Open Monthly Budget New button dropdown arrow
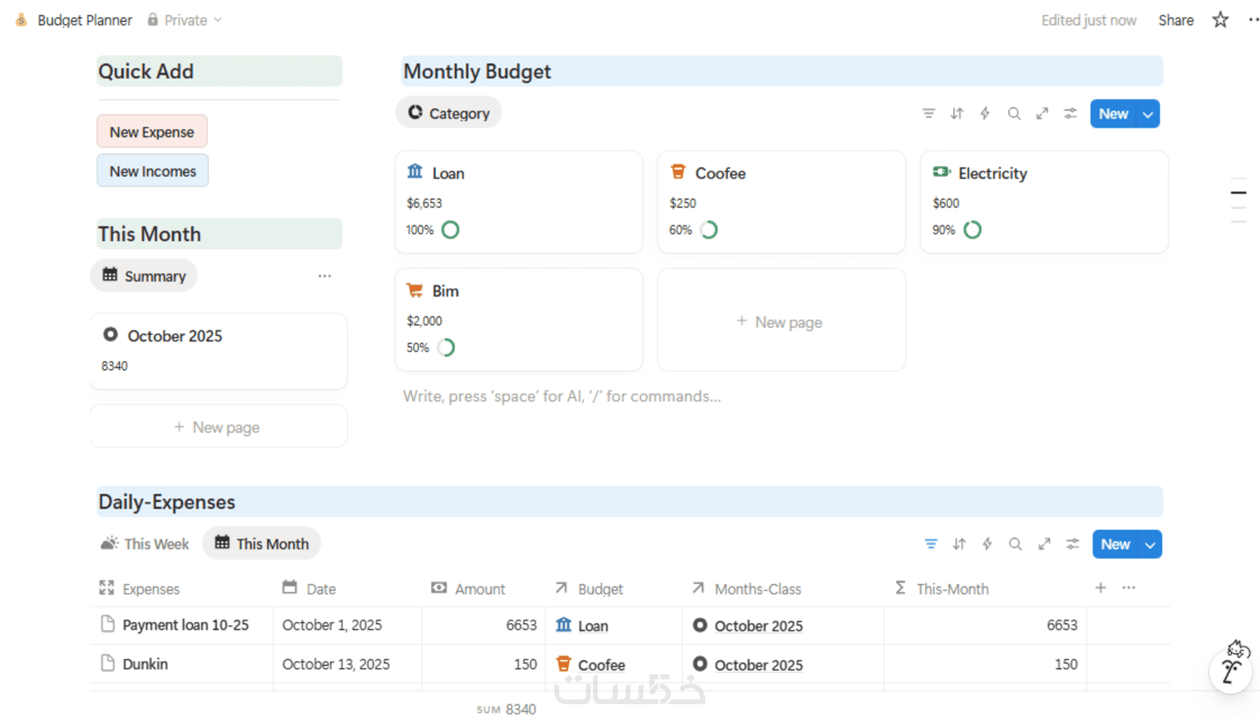The width and height of the screenshot is (1260, 719). pos(1148,114)
